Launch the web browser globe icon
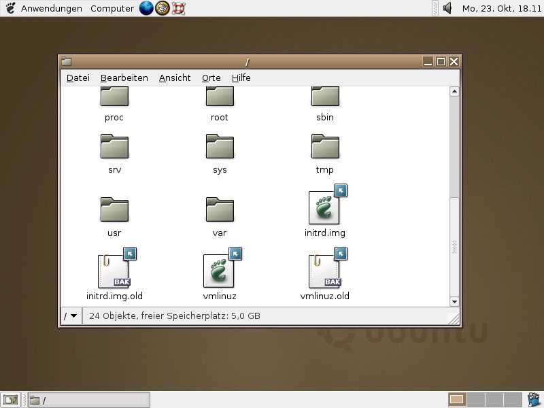544x408 pixels. (x=146, y=8)
